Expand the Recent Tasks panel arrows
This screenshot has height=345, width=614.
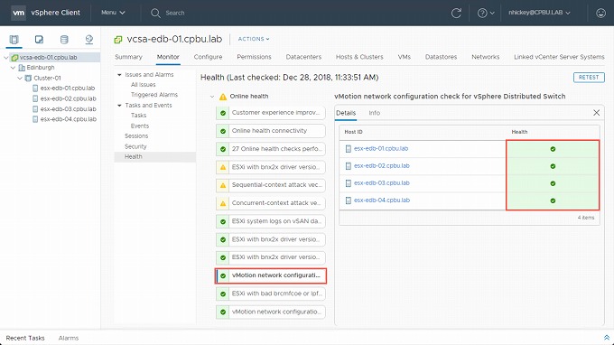click(x=606, y=338)
